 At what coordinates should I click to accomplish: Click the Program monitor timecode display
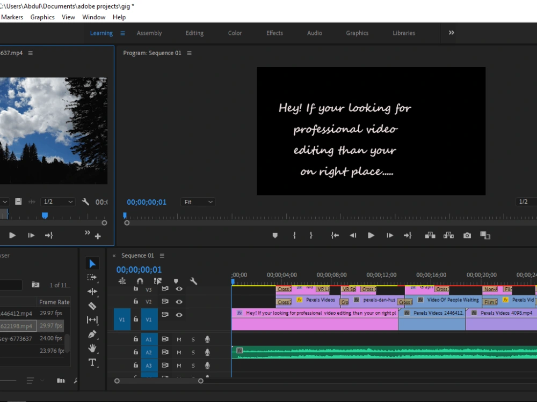click(147, 202)
